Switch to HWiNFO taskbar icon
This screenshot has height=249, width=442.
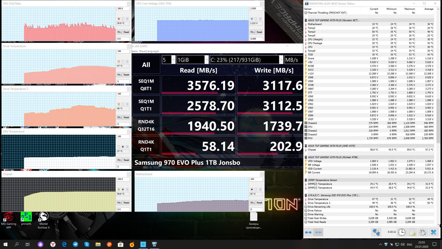point(154,244)
